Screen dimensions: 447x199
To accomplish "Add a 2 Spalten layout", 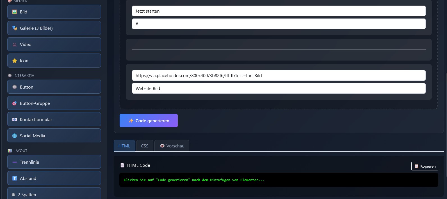I will (x=54, y=194).
